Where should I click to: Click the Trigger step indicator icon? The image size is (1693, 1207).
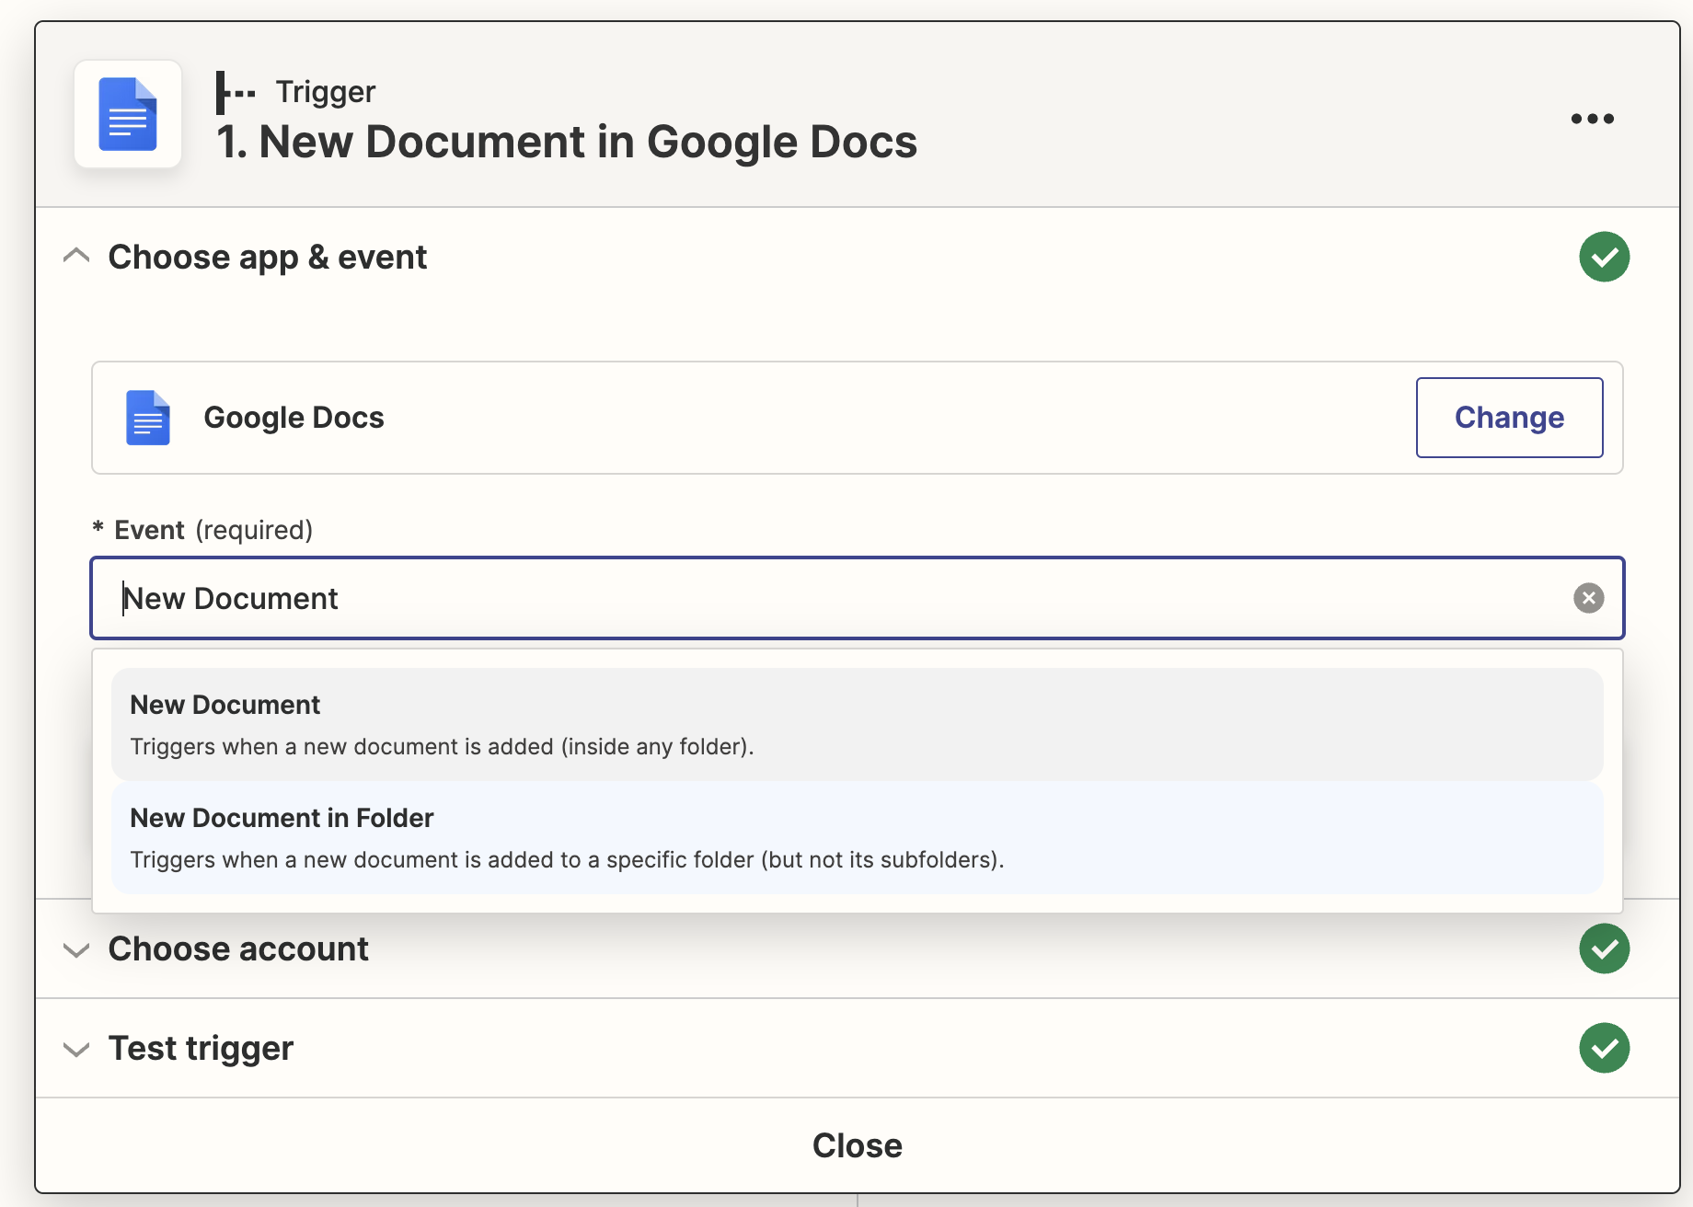[236, 92]
